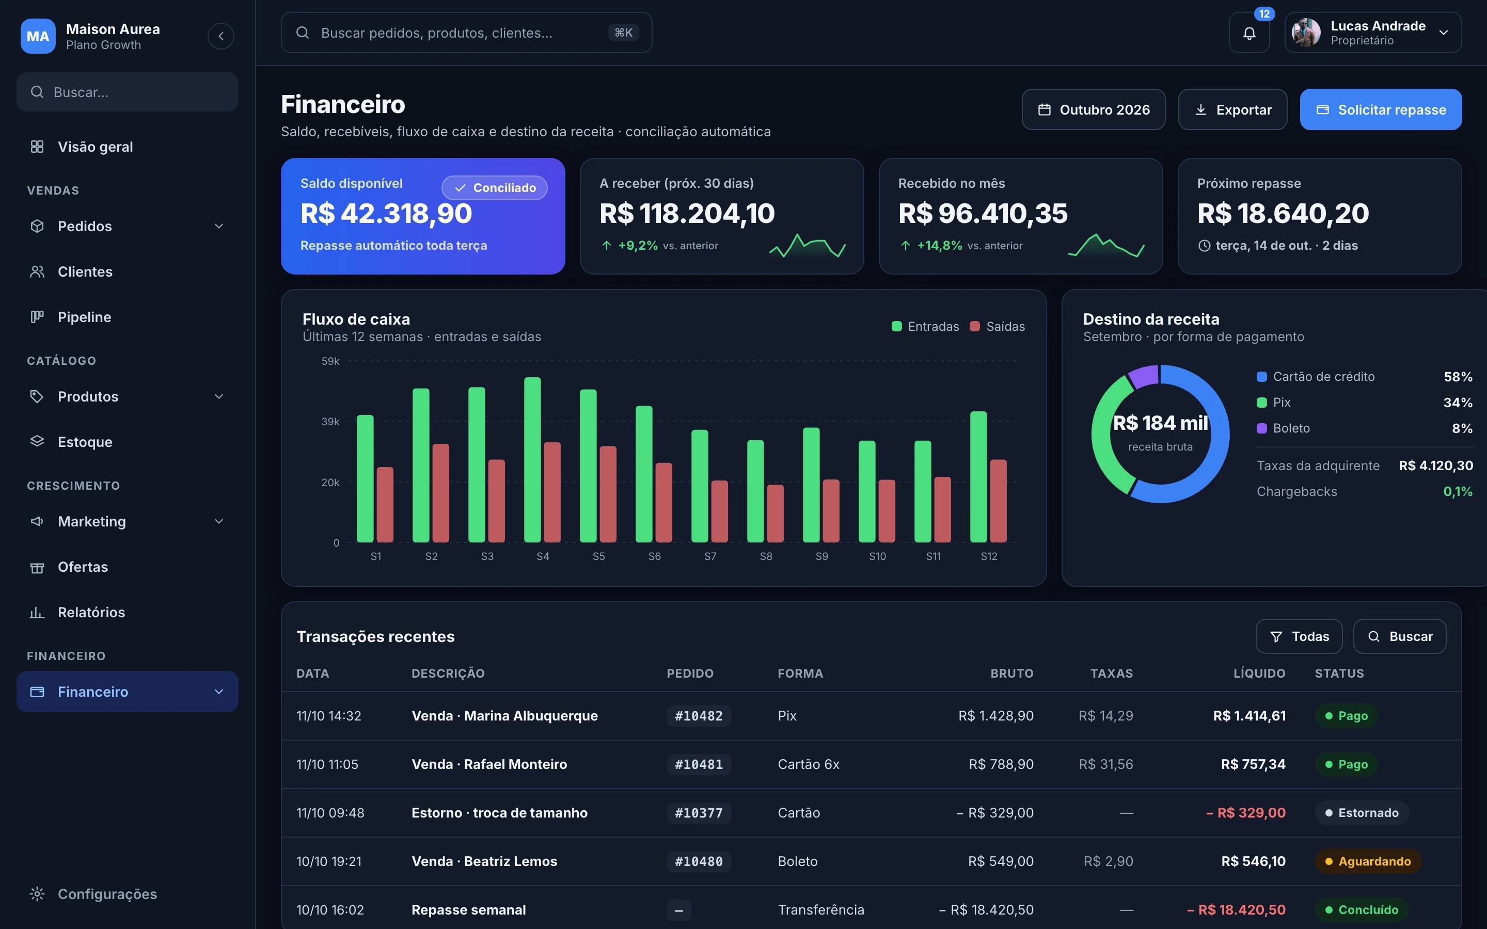The width and height of the screenshot is (1487, 929).
Task: Go to Estoque in the sidebar
Action: [127, 442]
